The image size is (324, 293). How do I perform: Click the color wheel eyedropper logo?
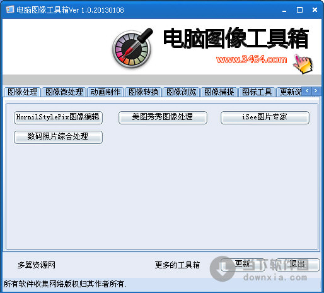tap(132, 48)
